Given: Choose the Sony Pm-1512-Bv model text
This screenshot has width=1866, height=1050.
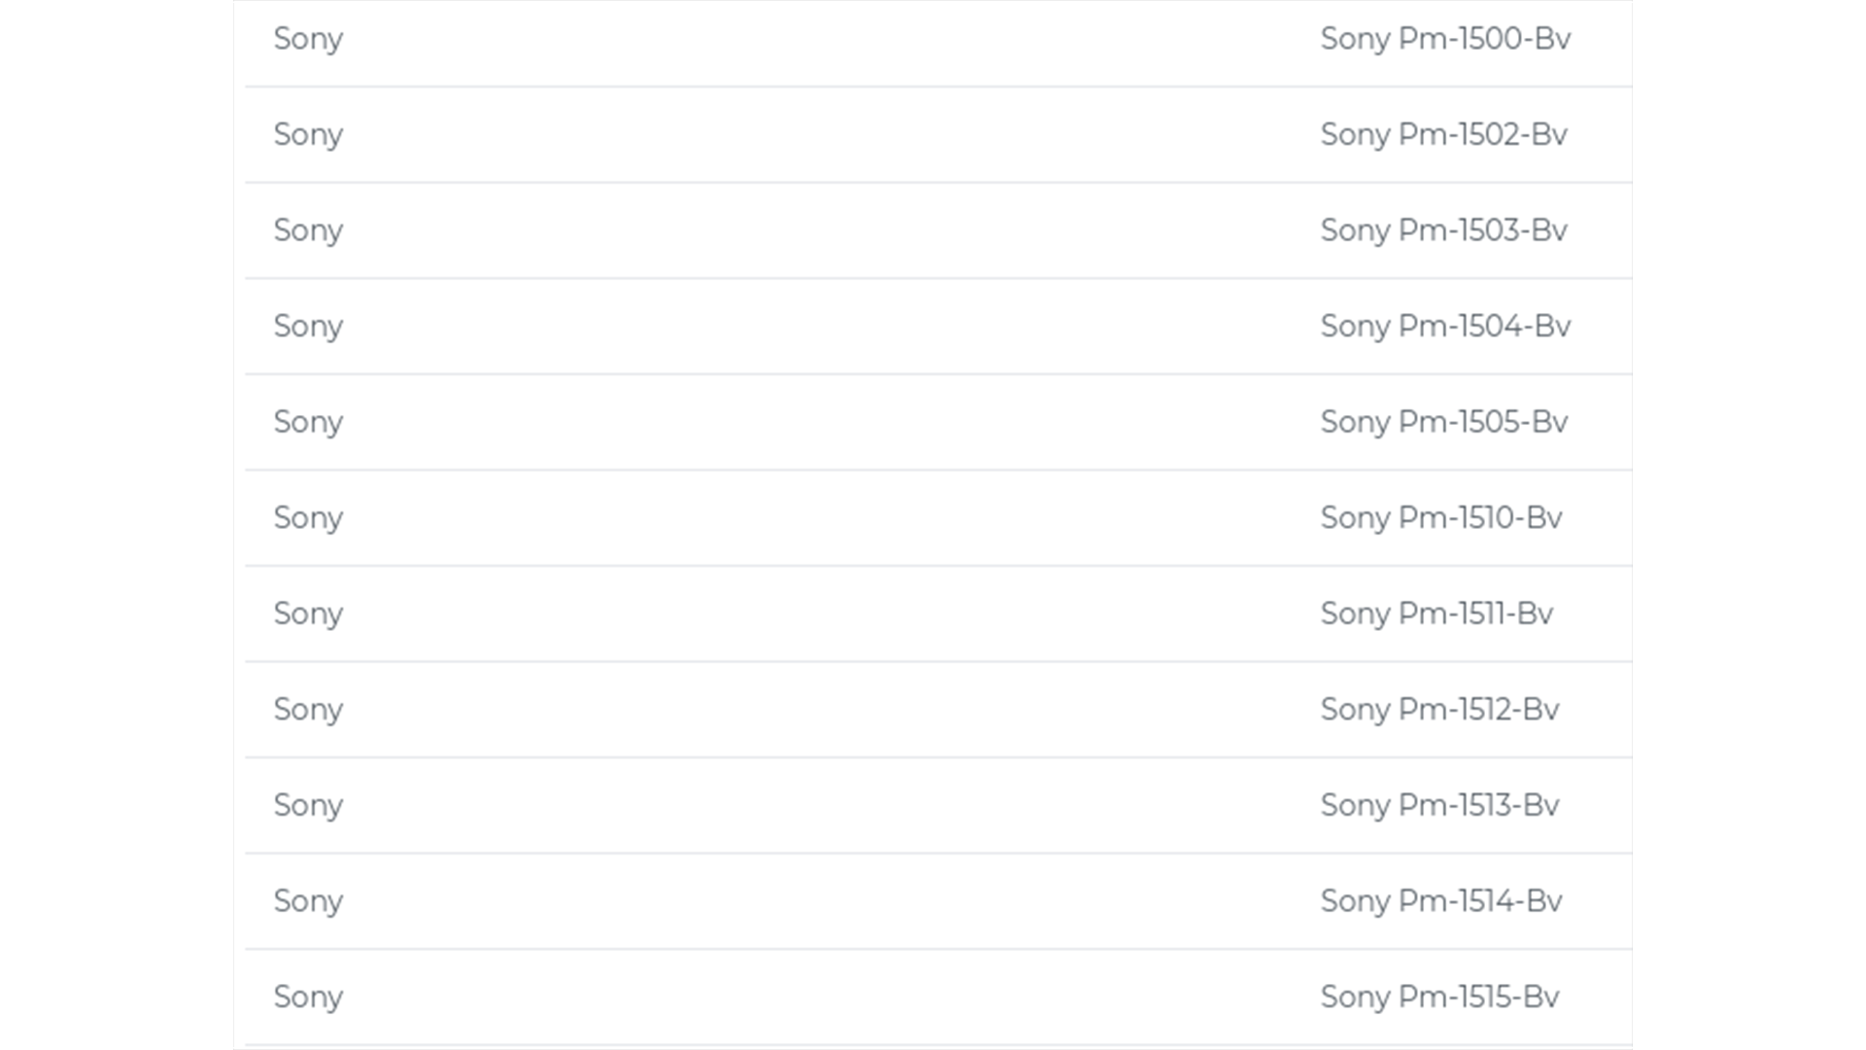Looking at the screenshot, I should (1439, 710).
